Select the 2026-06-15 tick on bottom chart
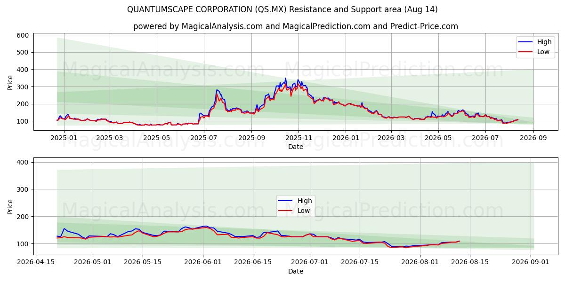This screenshot has height=282, width=565. pos(253,263)
